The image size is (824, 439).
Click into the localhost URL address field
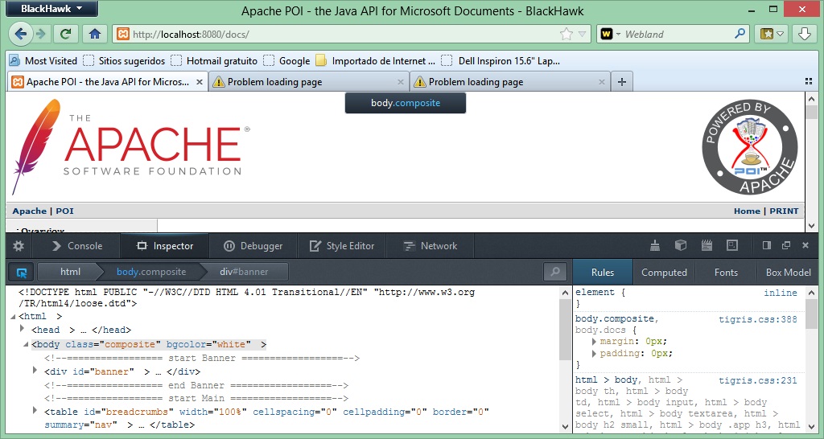[x=341, y=34]
